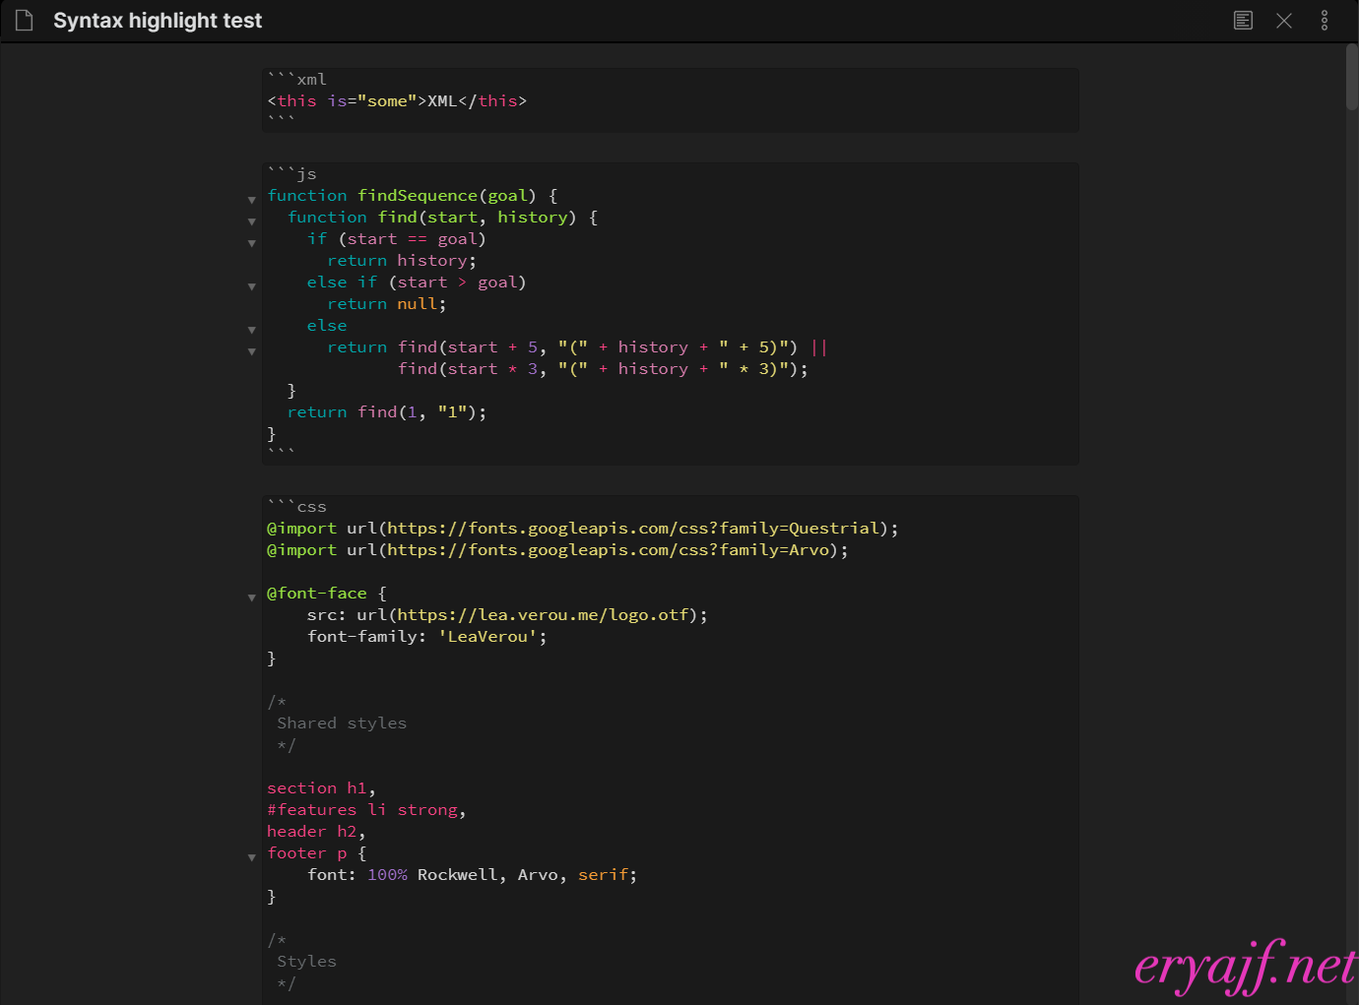Click the 'Shared styles' comment text
Screen dimensions: 1359x1005
coord(342,723)
